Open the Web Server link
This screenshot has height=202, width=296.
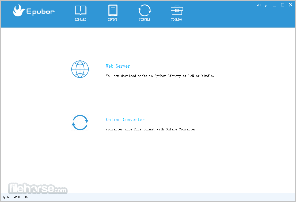pyautogui.click(x=118, y=66)
